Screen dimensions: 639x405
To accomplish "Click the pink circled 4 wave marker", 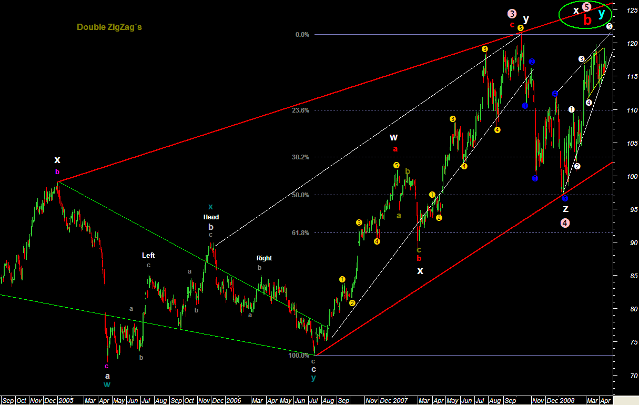I will tap(565, 223).
